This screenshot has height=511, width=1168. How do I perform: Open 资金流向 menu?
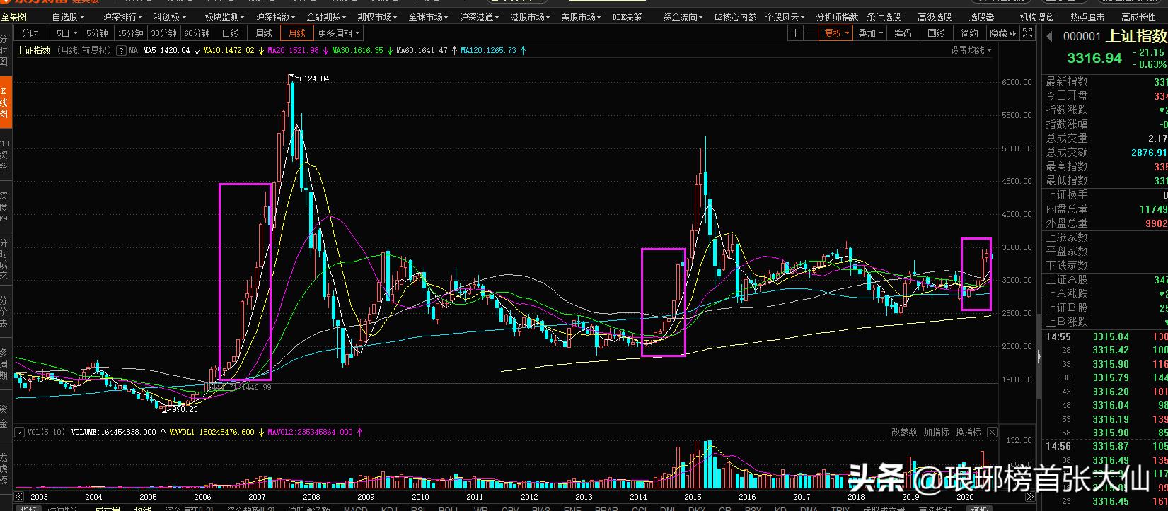(x=683, y=16)
